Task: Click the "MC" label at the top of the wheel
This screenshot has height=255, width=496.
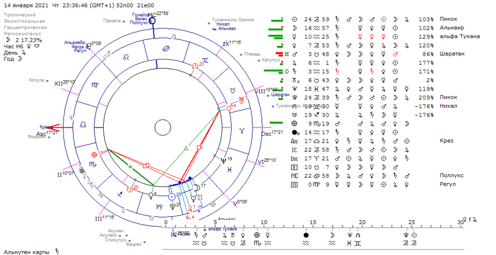Action: pyautogui.click(x=152, y=15)
